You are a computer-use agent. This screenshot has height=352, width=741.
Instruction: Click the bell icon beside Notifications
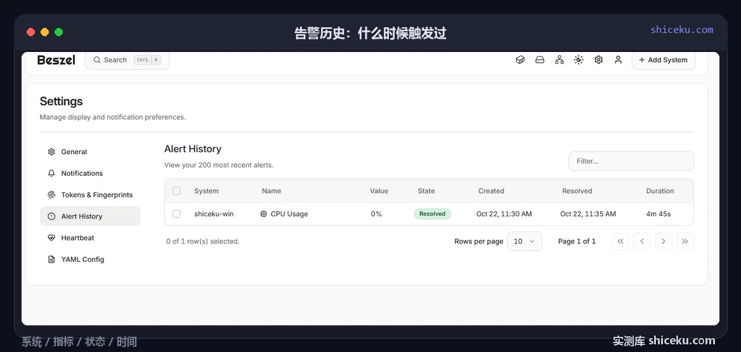click(51, 173)
